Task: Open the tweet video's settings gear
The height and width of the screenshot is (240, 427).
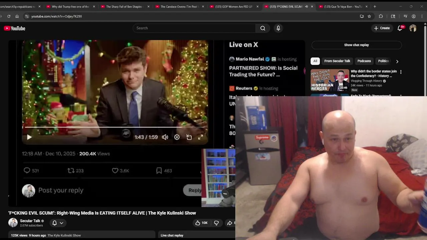Action: point(177,137)
